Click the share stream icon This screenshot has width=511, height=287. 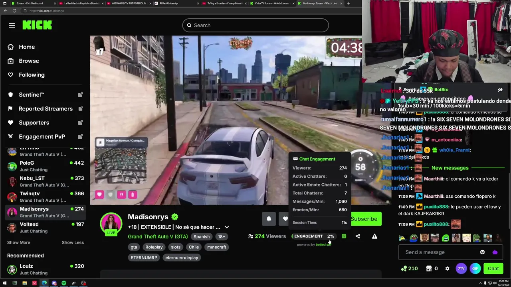point(358,236)
